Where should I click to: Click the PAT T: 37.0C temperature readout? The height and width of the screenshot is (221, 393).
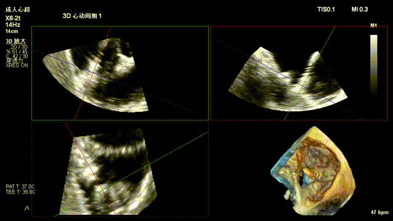click(x=20, y=187)
